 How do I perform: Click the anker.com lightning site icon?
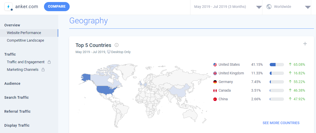8,7
